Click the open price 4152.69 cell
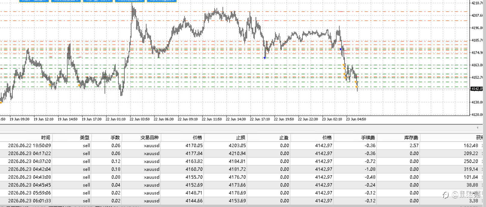 click(x=194, y=185)
